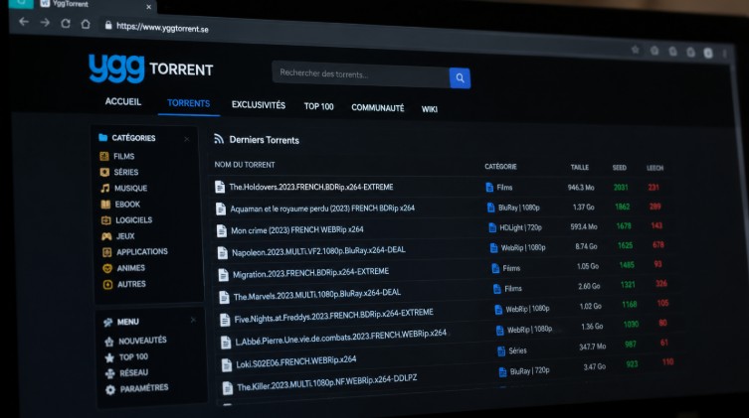Click the Séries category of Loki row
This screenshot has width=749, height=418.
(x=517, y=350)
